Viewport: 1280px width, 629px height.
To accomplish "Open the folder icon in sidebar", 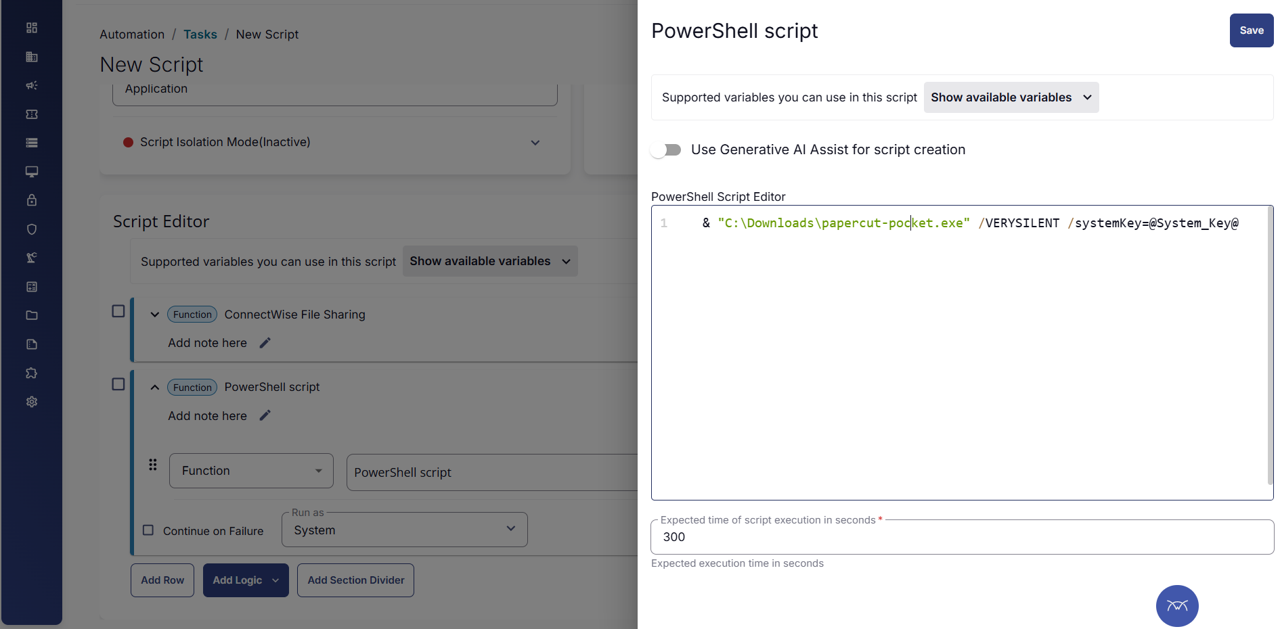I will click(x=32, y=315).
